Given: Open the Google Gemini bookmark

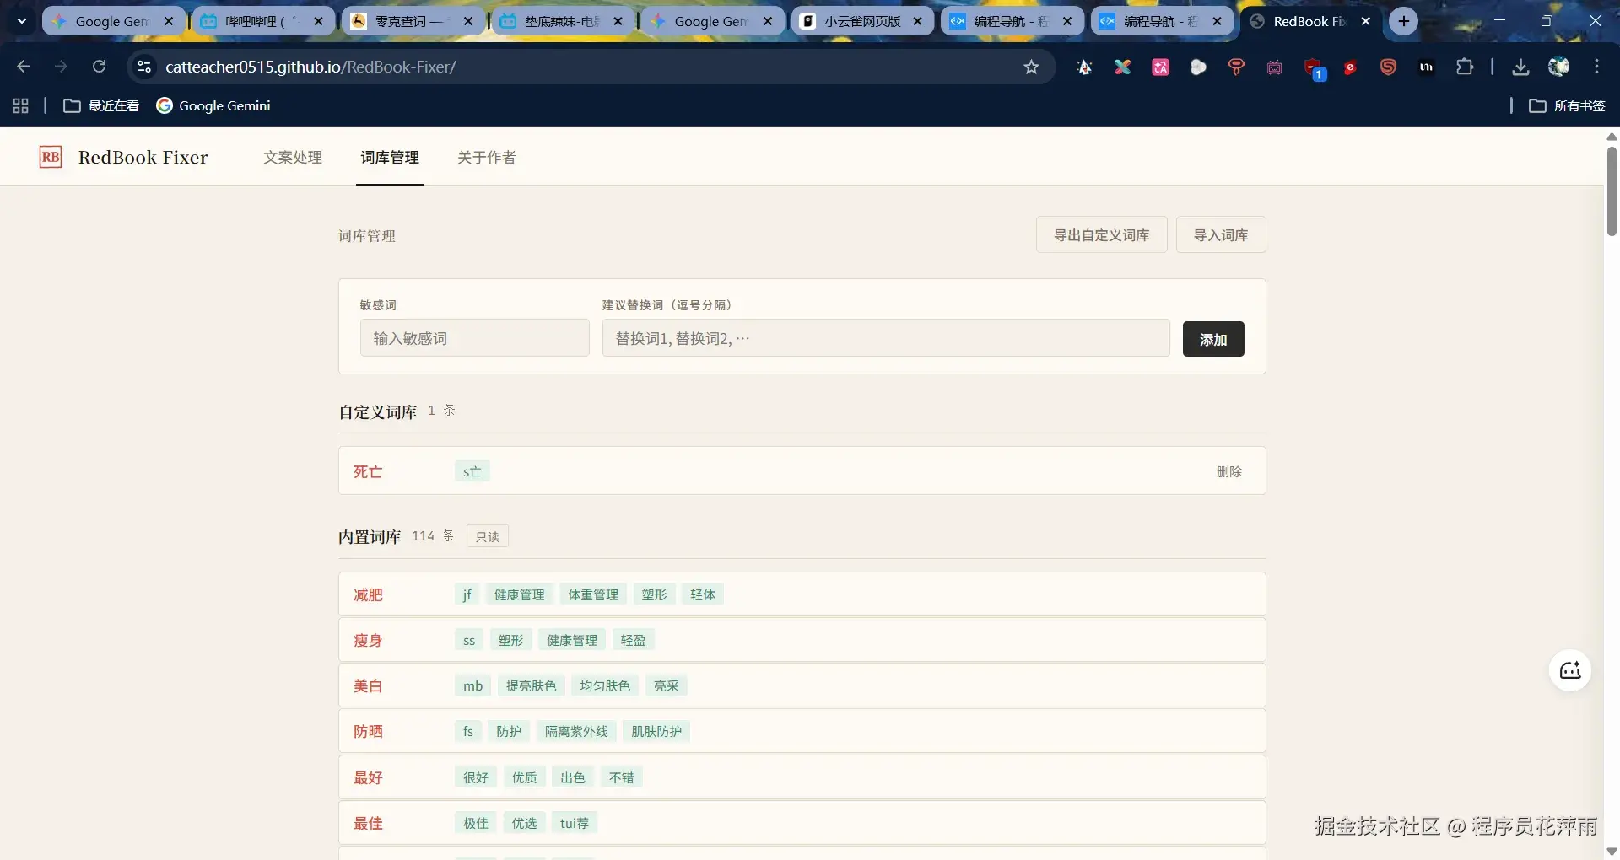Looking at the screenshot, I should 213,105.
